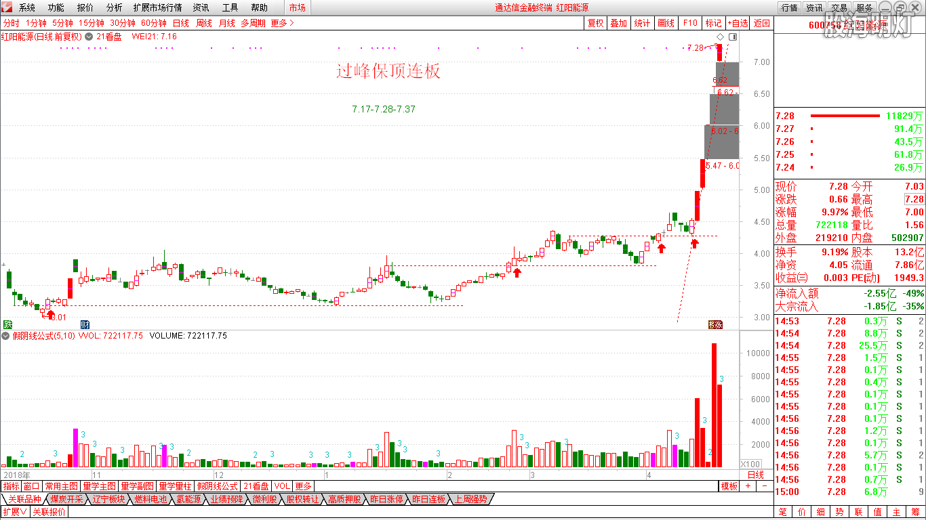Image resolution: width=926 pixels, height=520 pixels.
Task: Zoom out chart with − button
Action: [x=764, y=486]
